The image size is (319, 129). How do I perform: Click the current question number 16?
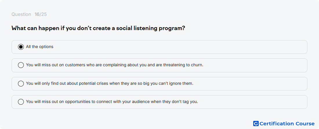pos(37,14)
